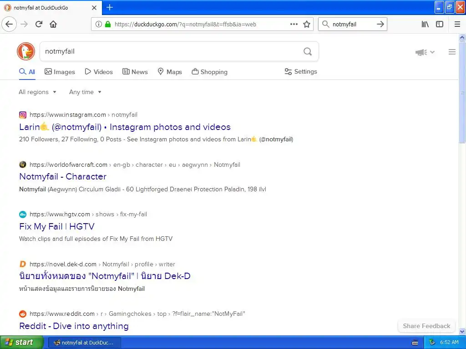Screen dimensions: 466x349
Task: Click the Share Feedback button
Action: [x=426, y=326]
